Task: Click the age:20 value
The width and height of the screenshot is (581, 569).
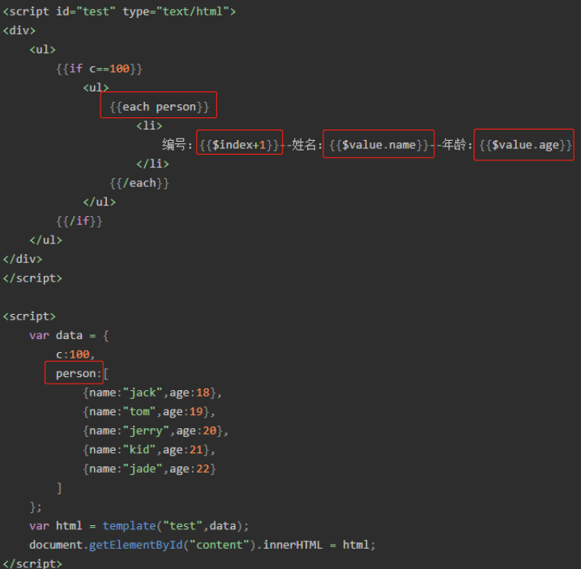Action: (x=196, y=431)
